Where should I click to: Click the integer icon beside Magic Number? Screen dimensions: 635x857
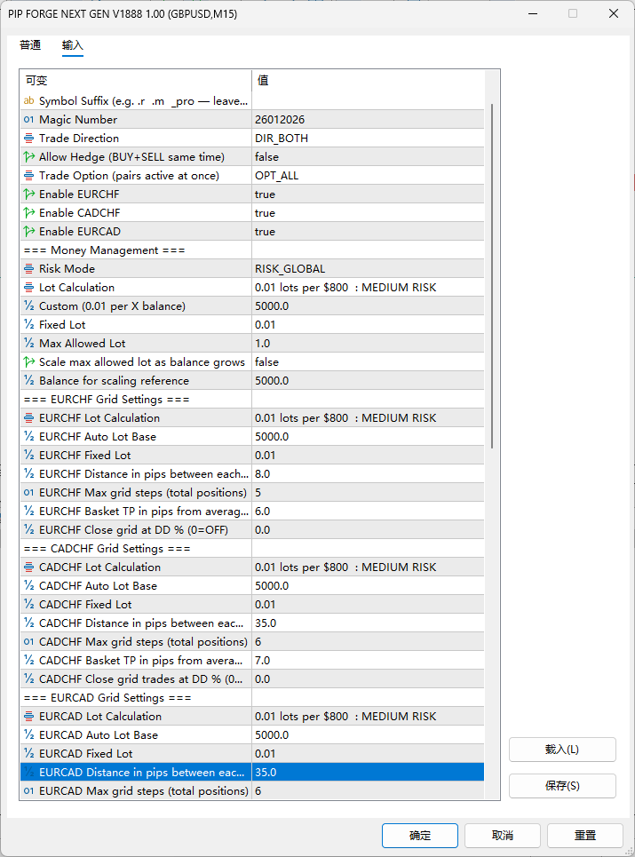click(29, 119)
